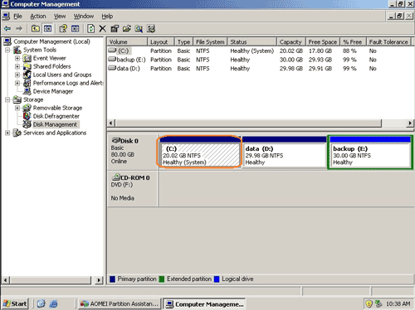Click the Back arrow toolbar icon

coord(7,28)
